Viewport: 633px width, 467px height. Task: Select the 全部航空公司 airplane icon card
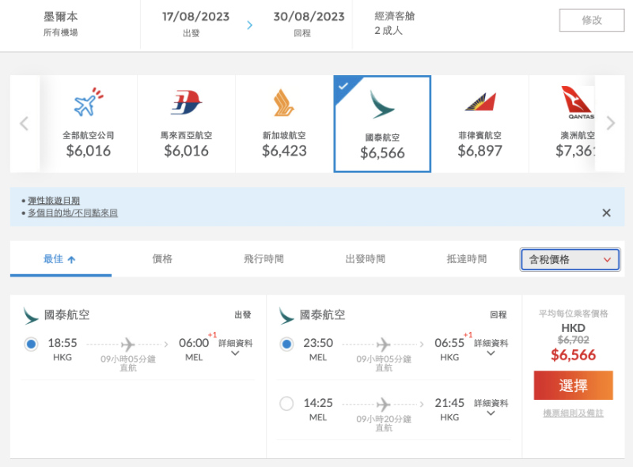coord(89,124)
